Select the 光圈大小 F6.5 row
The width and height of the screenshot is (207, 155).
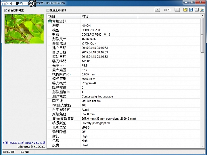(x=124, y=66)
